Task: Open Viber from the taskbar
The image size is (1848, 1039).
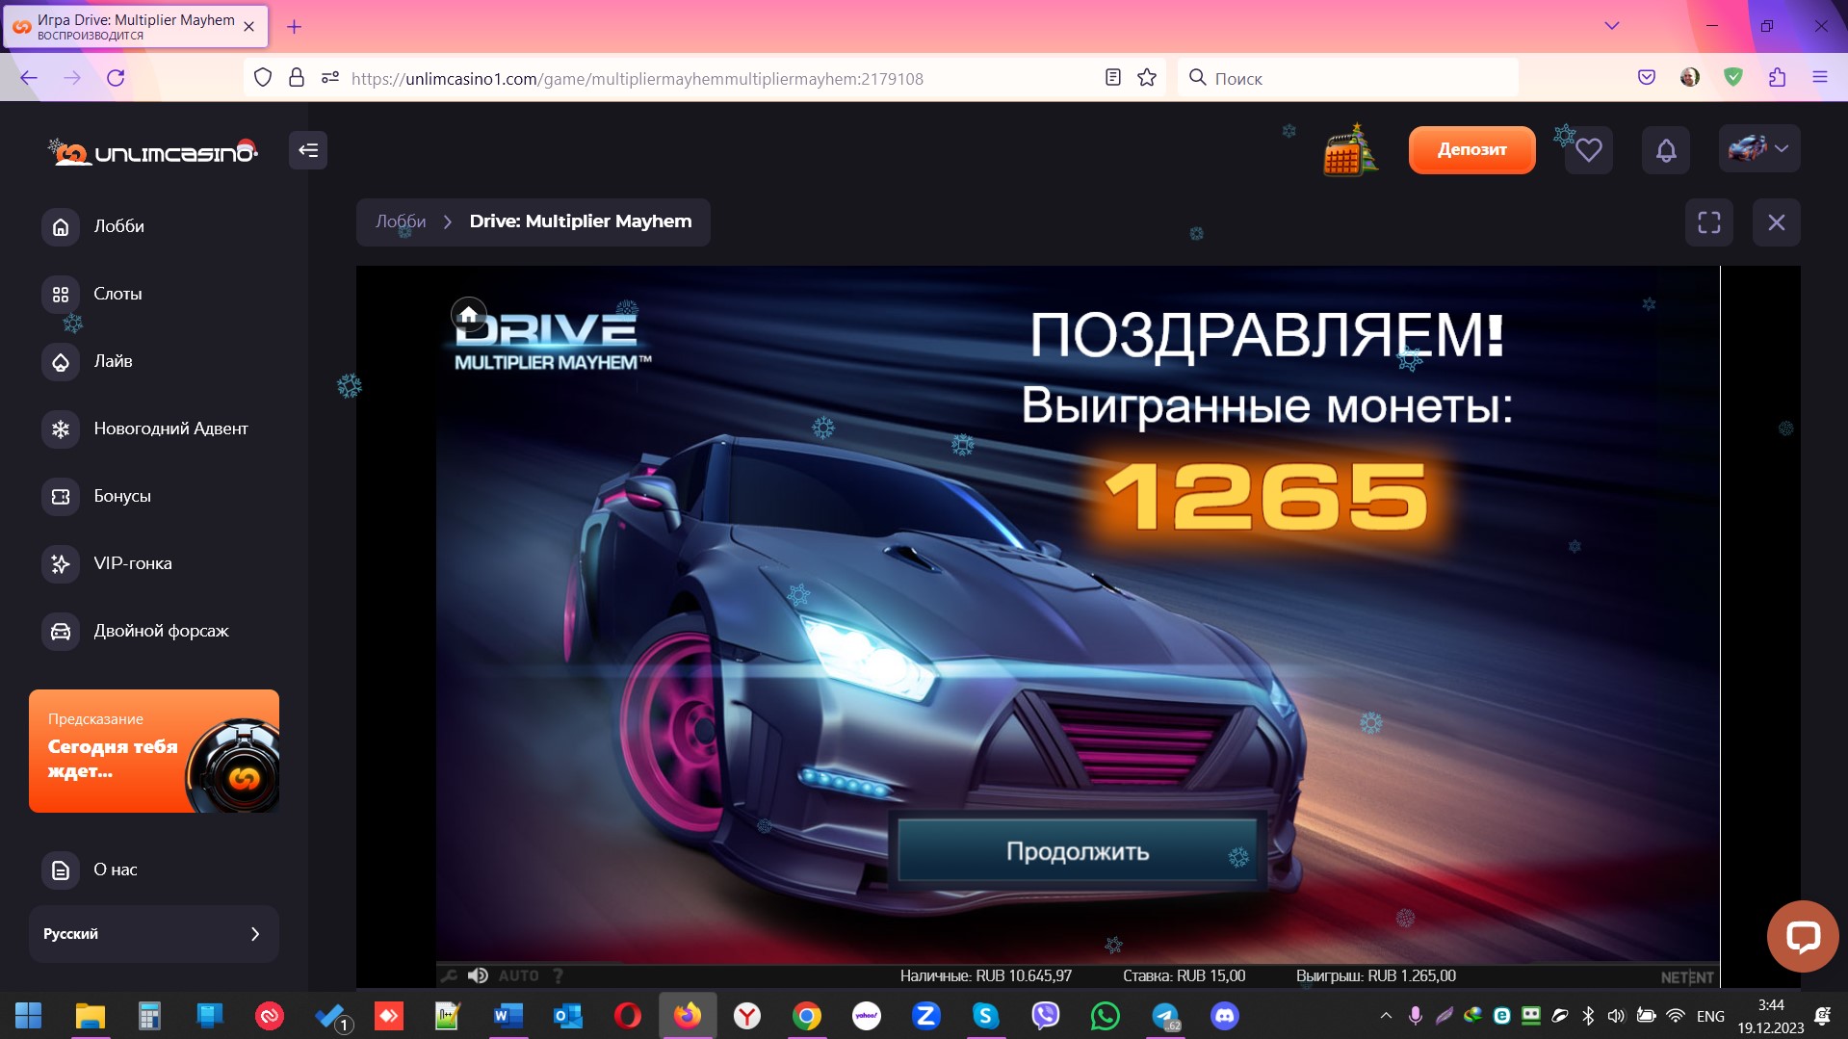Action: 1046,1016
